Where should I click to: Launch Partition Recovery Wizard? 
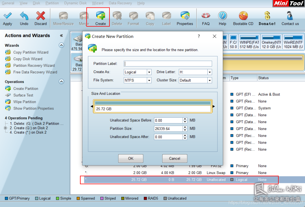click(34, 65)
